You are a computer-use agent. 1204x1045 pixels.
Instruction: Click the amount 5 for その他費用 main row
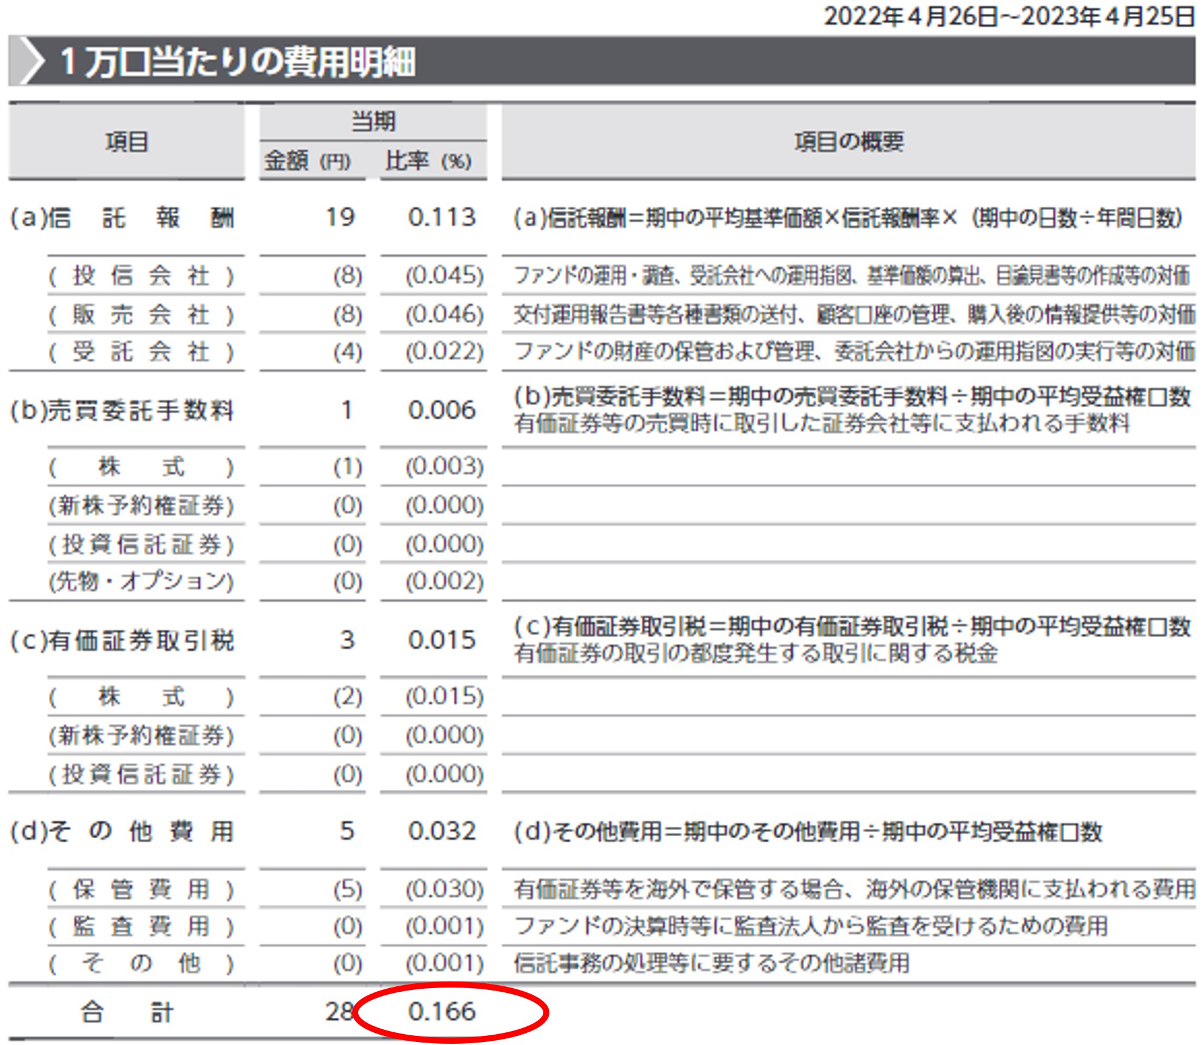[x=347, y=831]
